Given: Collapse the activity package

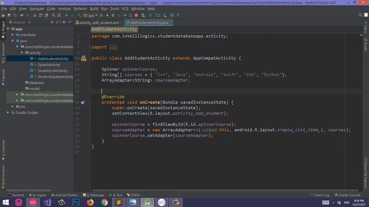Looking at the screenshot, I should click(22, 52).
